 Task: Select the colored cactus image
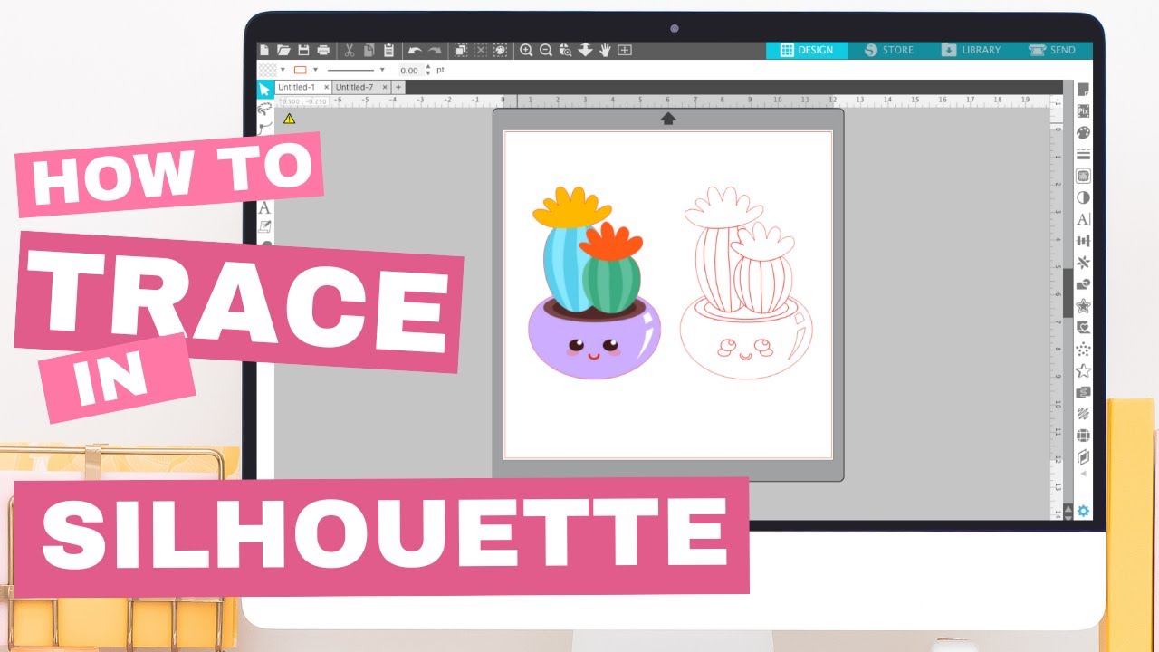tap(595, 282)
